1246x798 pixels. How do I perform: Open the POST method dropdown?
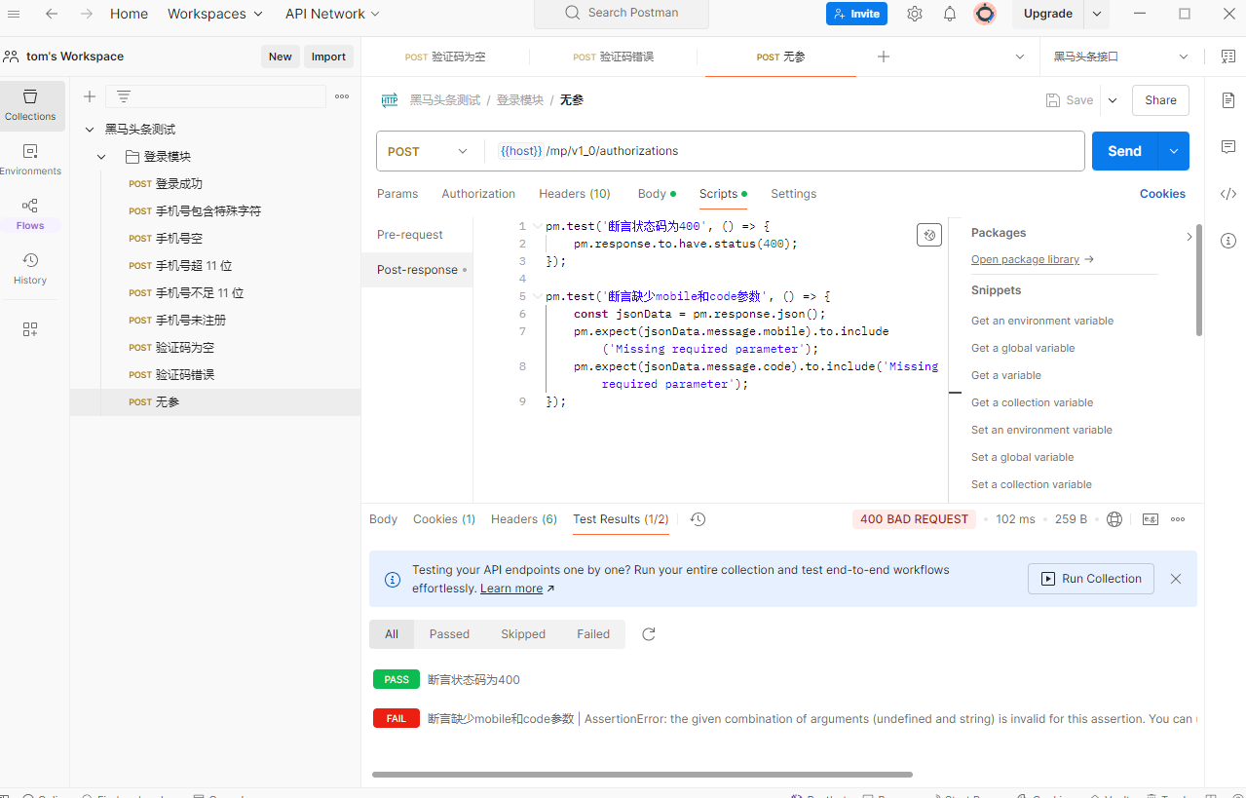point(428,151)
